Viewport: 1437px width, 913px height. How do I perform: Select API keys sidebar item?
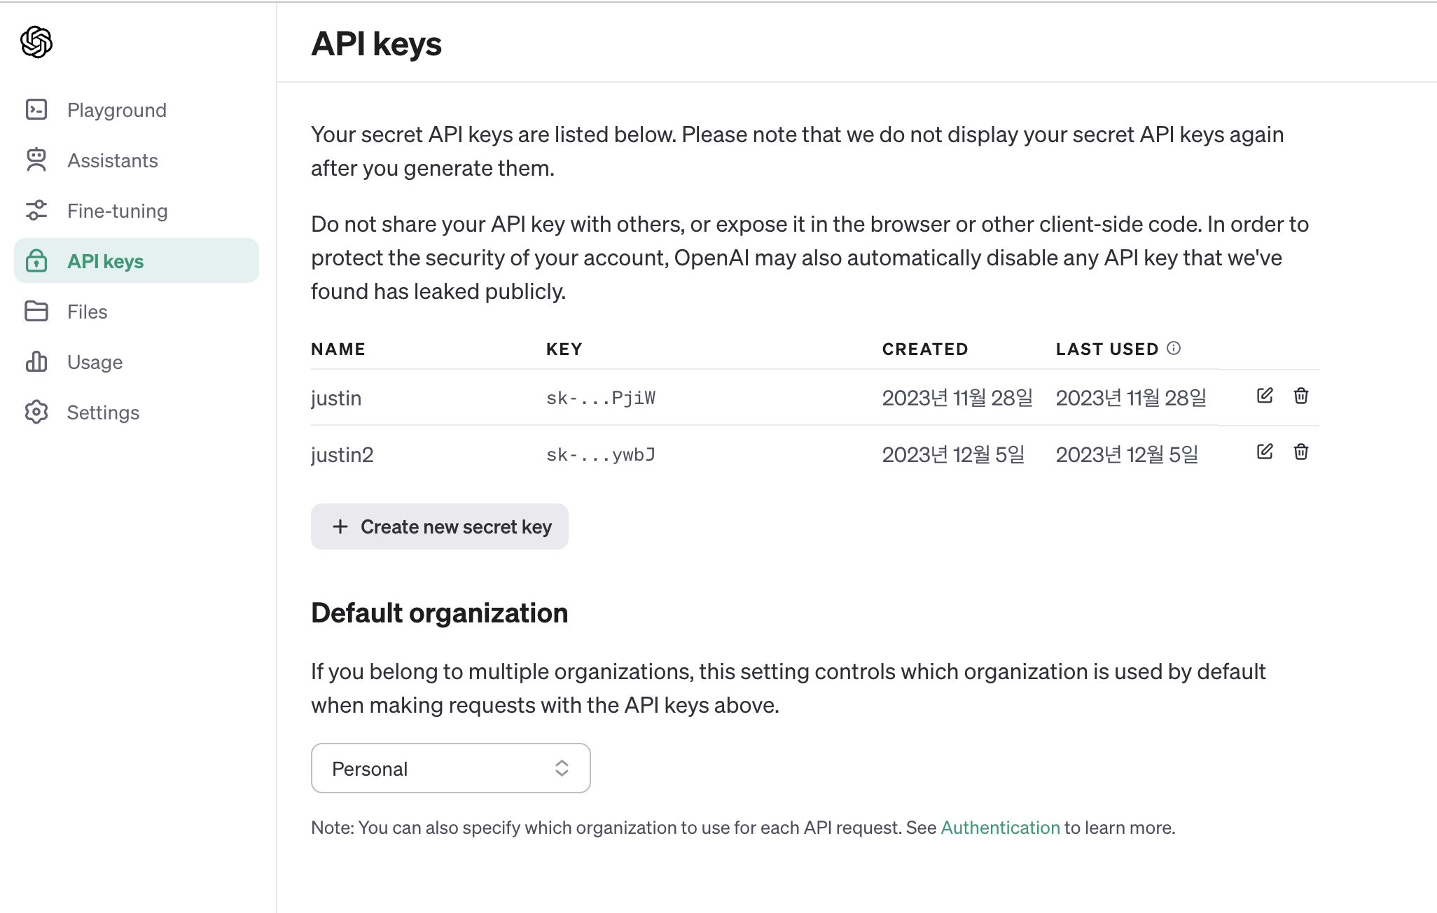[105, 261]
